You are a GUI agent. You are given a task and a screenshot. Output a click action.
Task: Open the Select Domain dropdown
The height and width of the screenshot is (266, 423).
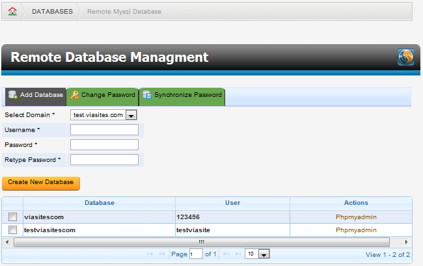click(x=130, y=115)
